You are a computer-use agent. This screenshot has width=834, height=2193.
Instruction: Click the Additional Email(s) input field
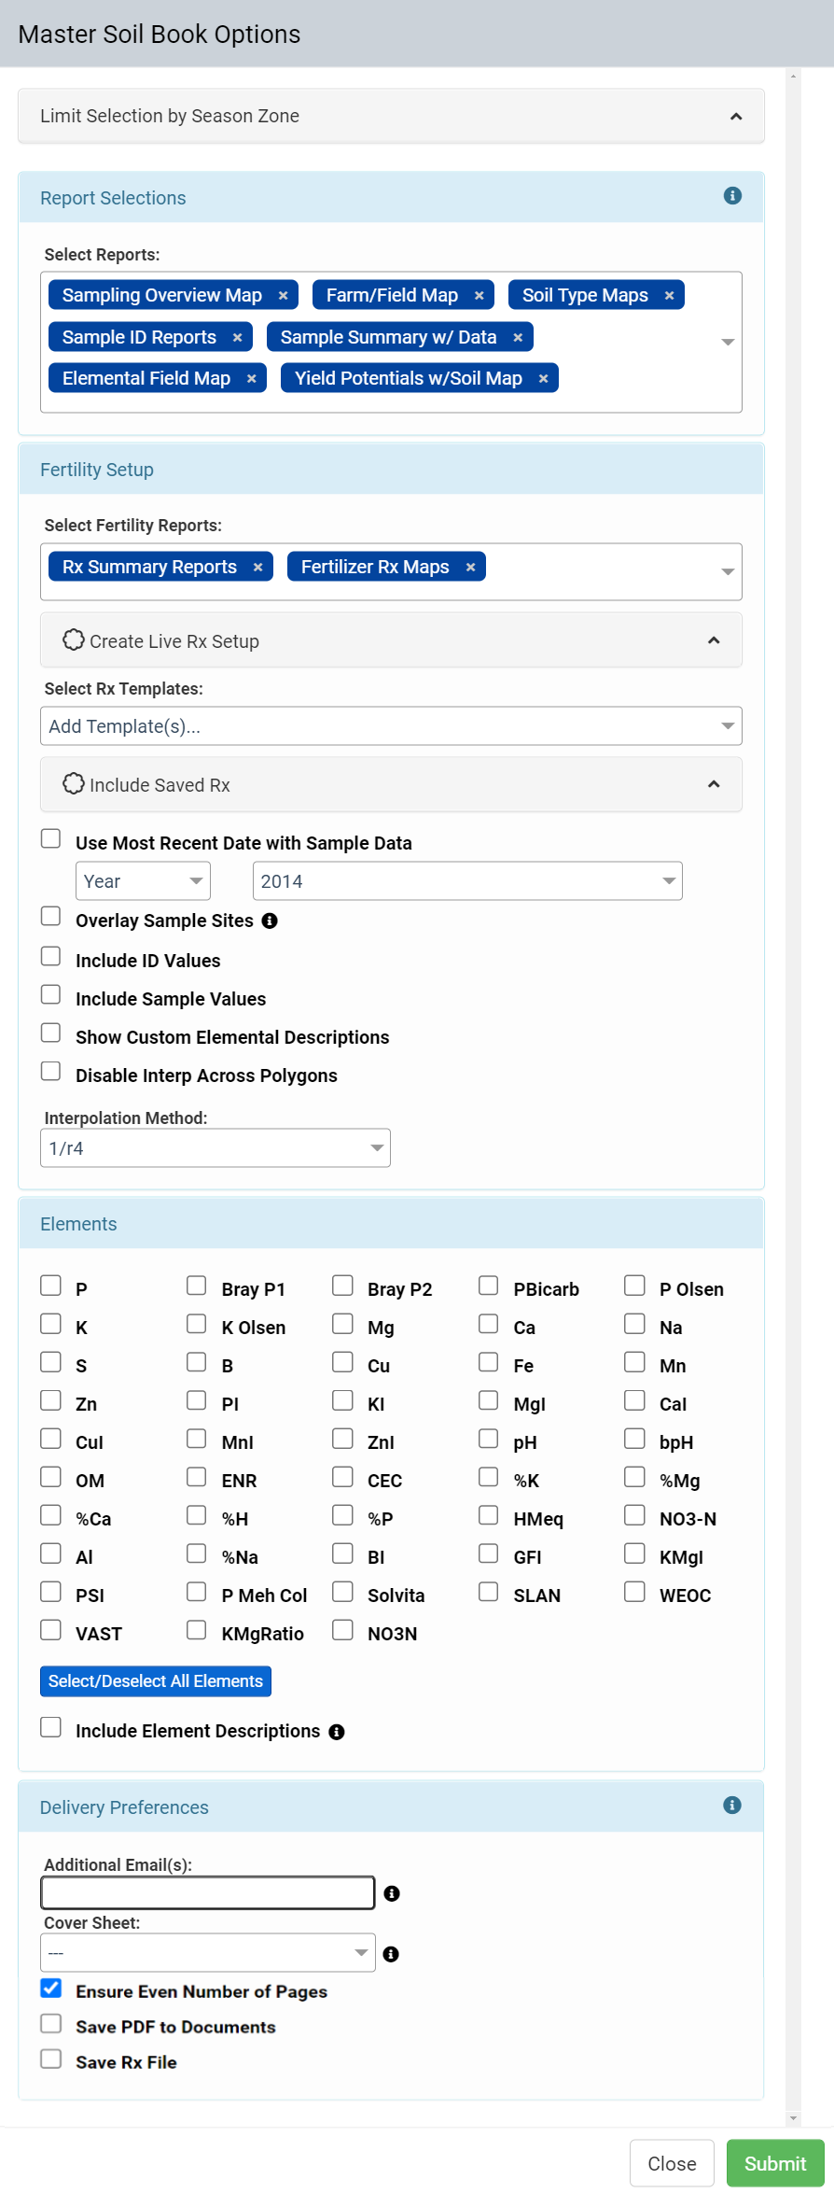coord(208,1892)
